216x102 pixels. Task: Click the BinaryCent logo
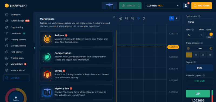pyautogui.click(x=16, y=6)
